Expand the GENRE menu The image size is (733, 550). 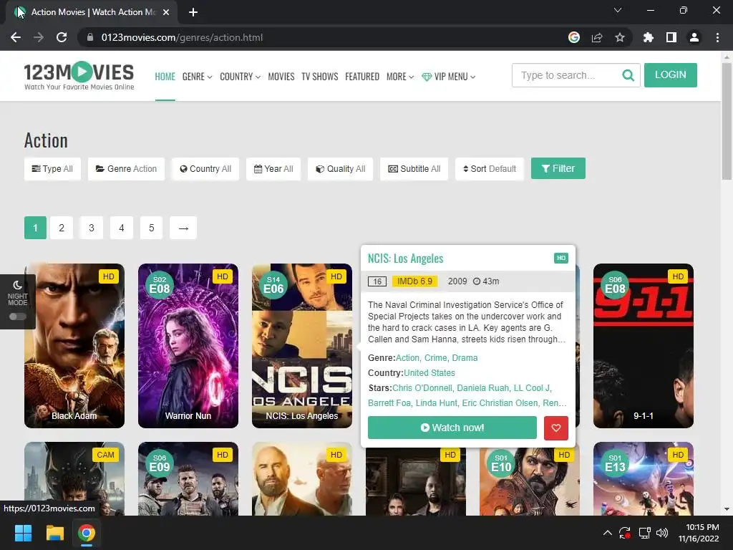click(198, 77)
